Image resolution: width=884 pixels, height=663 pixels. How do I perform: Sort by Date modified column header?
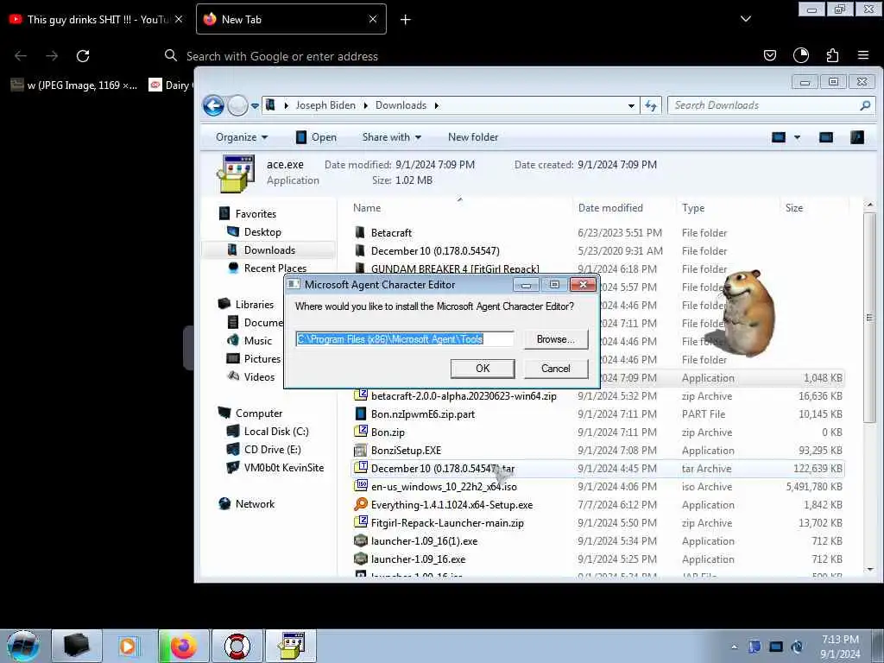(x=610, y=208)
